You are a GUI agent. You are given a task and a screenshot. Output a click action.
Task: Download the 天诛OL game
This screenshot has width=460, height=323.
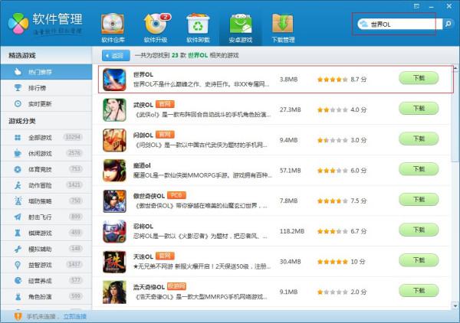pyautogui.click(x=419, y=260)
